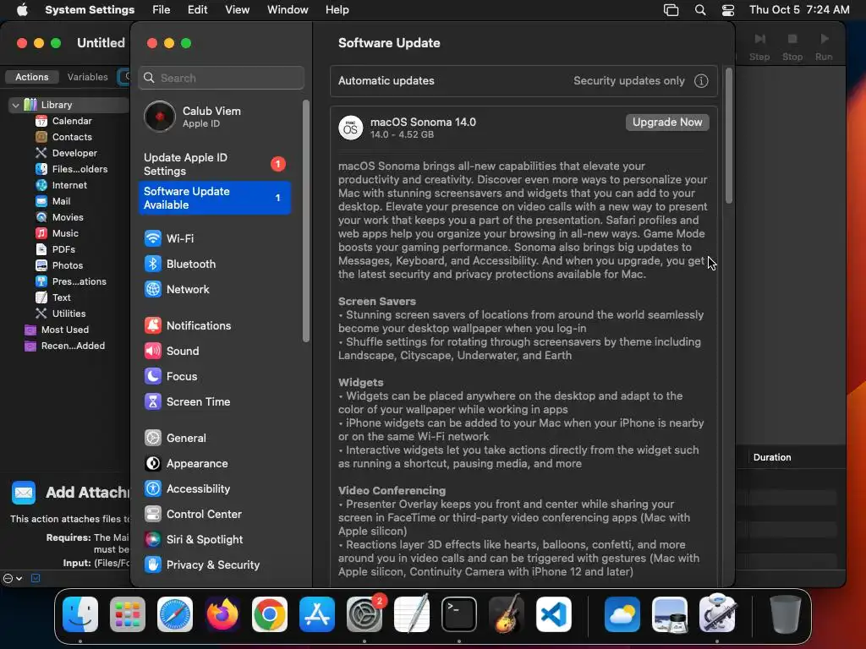Open Most Used folder in Automator
Screen dimensions: 866x649
pos(57,330)
